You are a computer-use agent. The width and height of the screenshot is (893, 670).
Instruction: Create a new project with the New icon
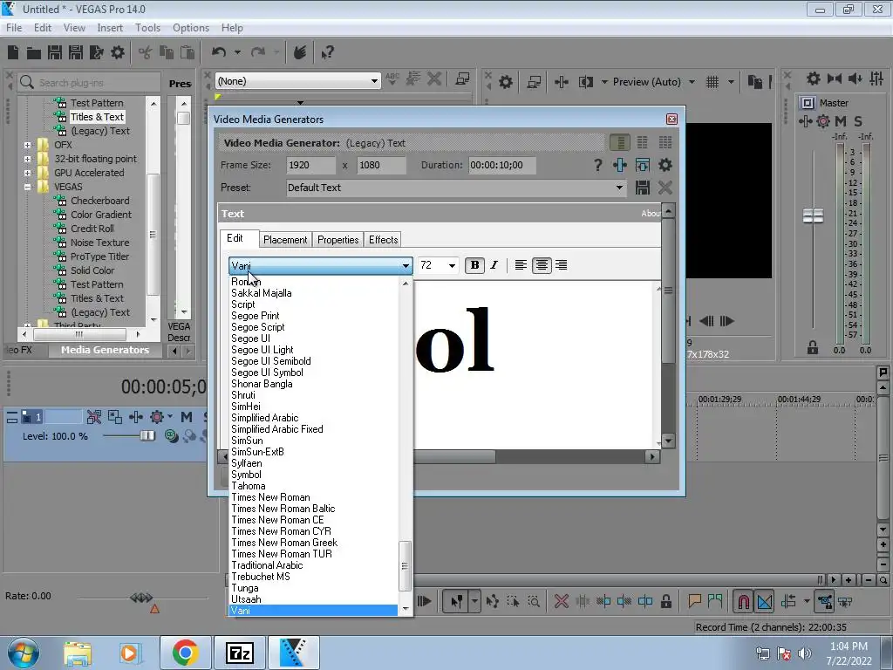(13, 52)
